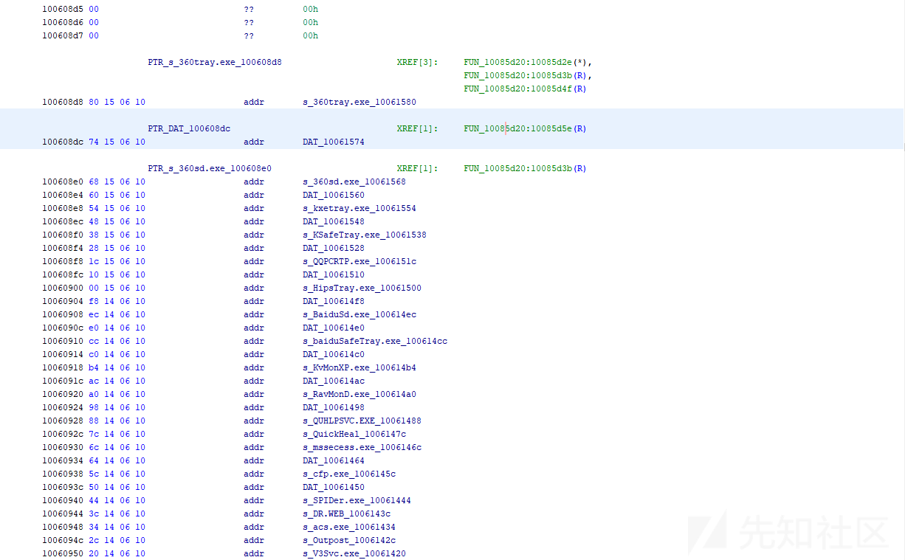The width and height of the screenshot is (905, 560).
Task: Follow the PTR_s_360sd.exe XREF reference
Action: (525, 168)
